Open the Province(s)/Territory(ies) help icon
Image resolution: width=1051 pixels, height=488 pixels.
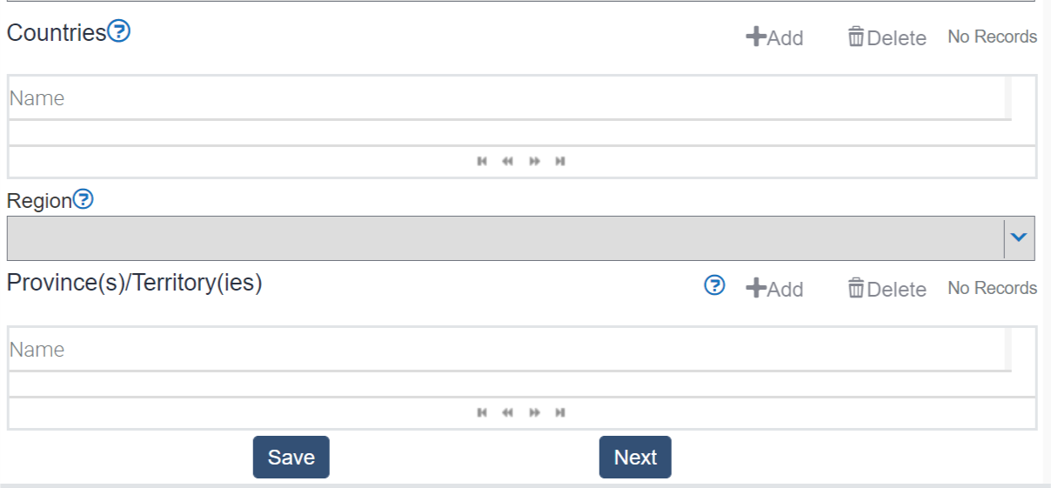[714, 285]
